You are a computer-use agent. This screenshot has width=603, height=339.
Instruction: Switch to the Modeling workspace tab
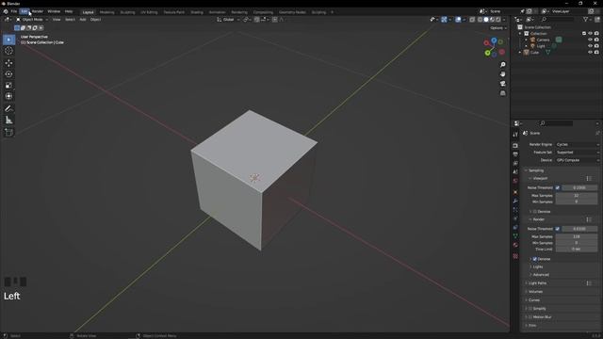106,12
